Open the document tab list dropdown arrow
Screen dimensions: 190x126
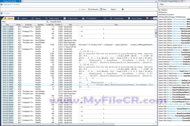[156, 1]
